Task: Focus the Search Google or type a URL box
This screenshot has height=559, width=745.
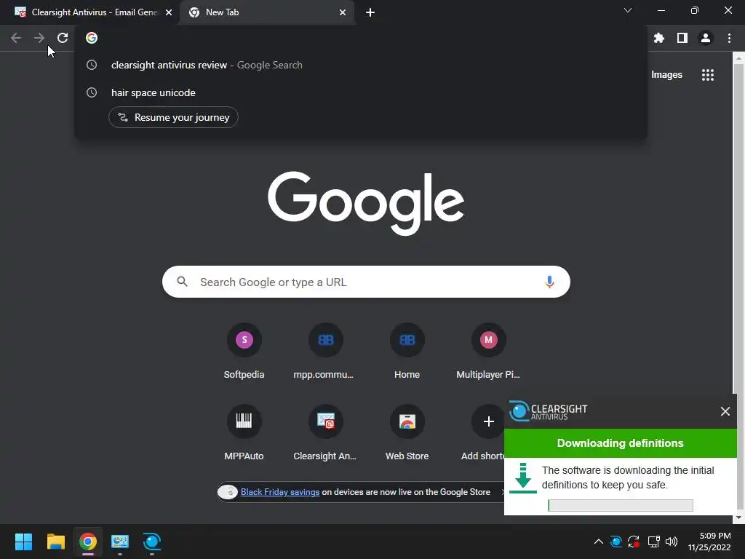Action: [x=366, y=282]
